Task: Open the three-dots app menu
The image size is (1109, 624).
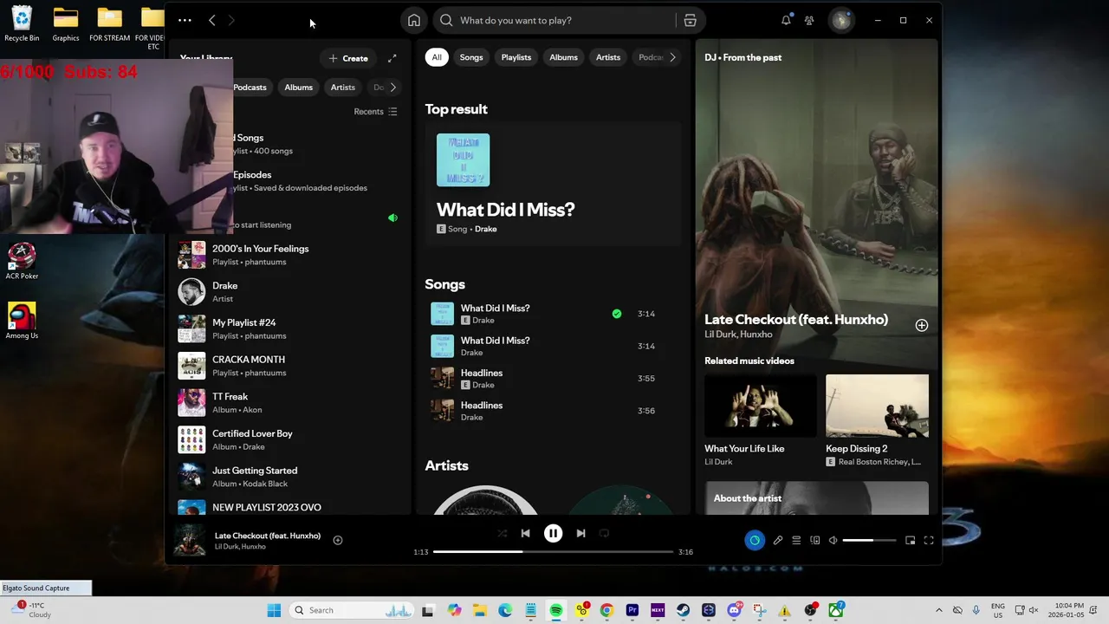Action: pos(185,20)
